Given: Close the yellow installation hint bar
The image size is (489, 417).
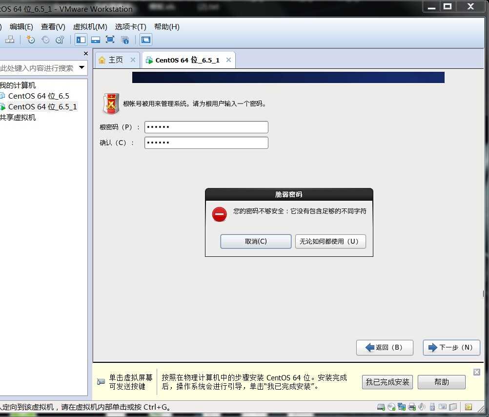Looking at the screenshot, I should point(476,372).
